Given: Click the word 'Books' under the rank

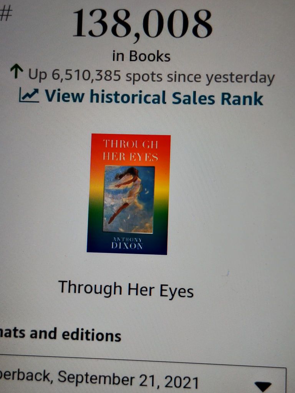Looking at the screenshot, I should 150,56.
